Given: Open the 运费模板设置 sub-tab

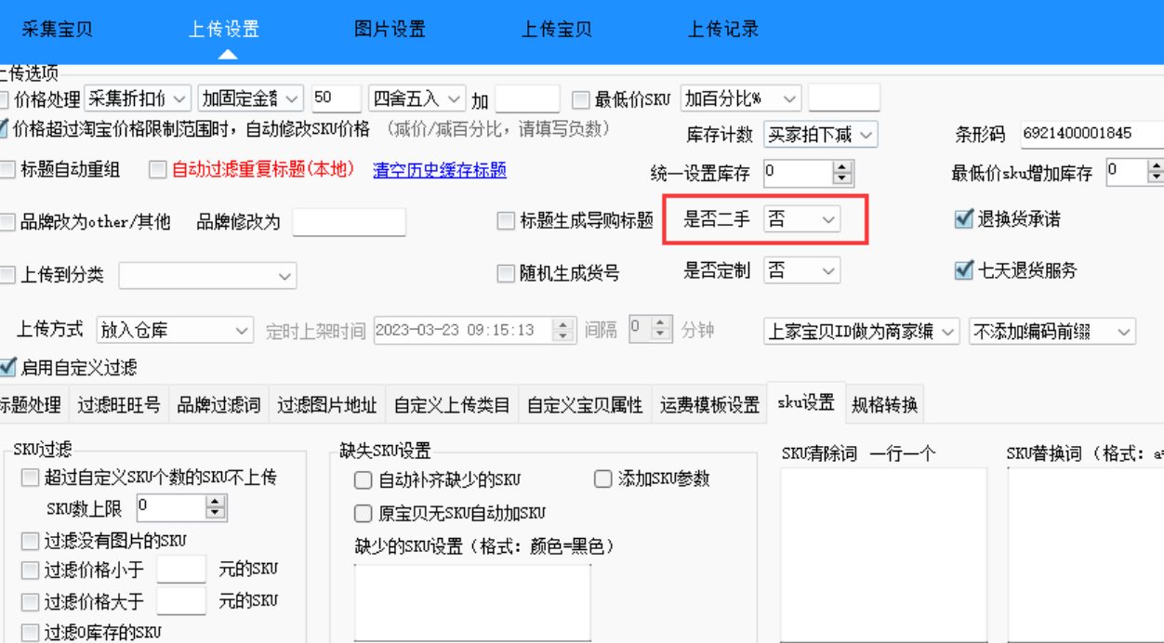Looking at the screenshot, I should click(x=709, y=405).
